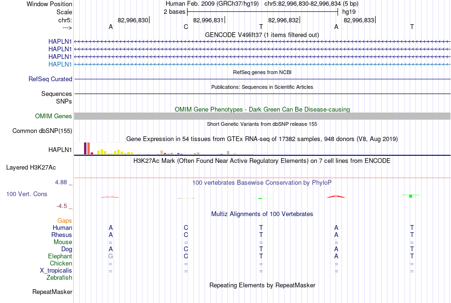Open the OMIM Genes track label
Image resolution: width=451 pixels, height=303 pixels.
click(54, 116)
